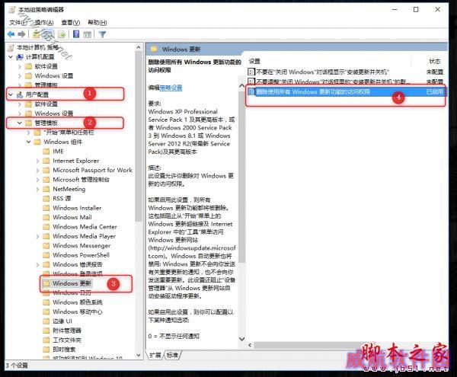The image size is (457, 377).
Task: Expand Windows 设置 chevron under 用户配置
Action: point(20,113)
